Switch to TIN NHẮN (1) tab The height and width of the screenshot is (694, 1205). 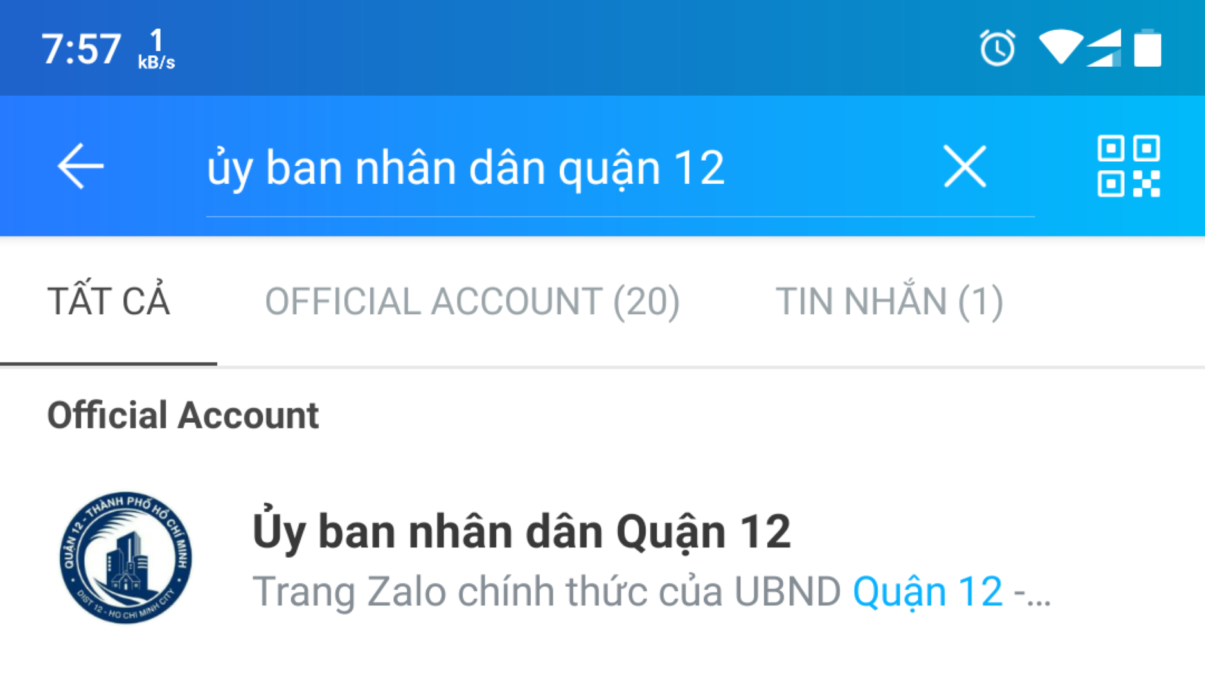[889, 301]
